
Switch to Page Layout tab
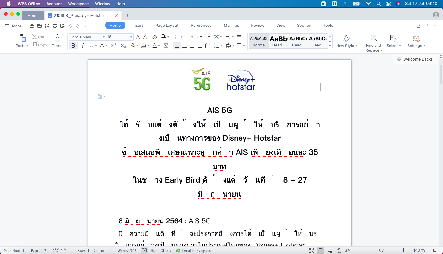tap(167, 25)
